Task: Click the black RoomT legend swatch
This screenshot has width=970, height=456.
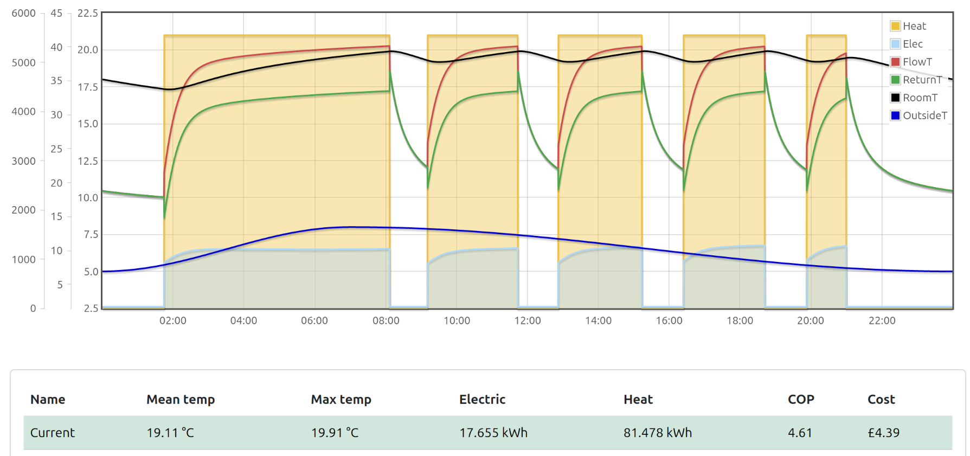Action: point(895,98)
